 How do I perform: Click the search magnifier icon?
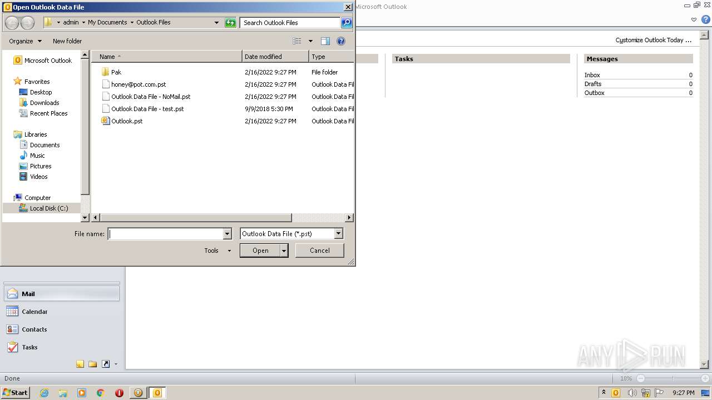click(347, 23)
